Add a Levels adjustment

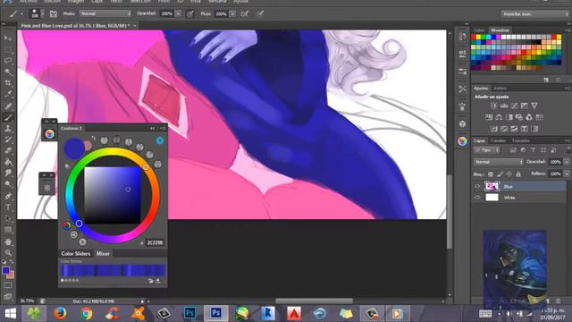coord(504,106)
